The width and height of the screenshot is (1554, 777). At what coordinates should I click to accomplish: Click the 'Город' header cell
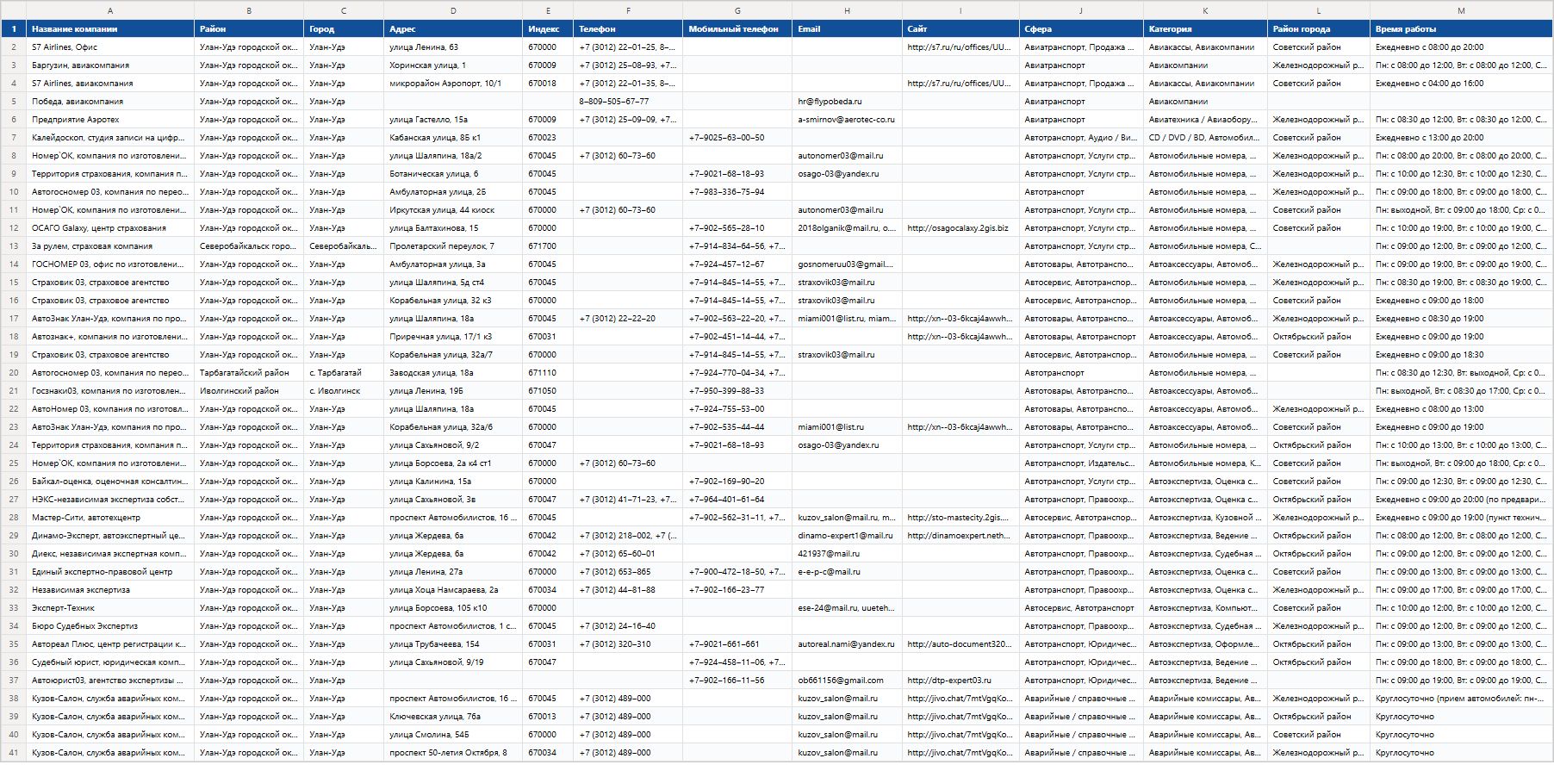(344, 29)
